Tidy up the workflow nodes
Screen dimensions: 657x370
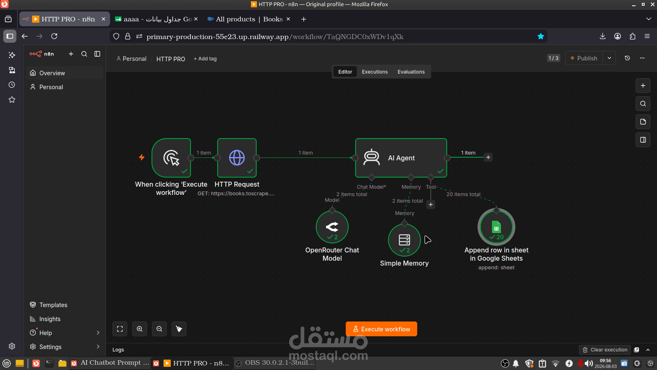point(179,329)
